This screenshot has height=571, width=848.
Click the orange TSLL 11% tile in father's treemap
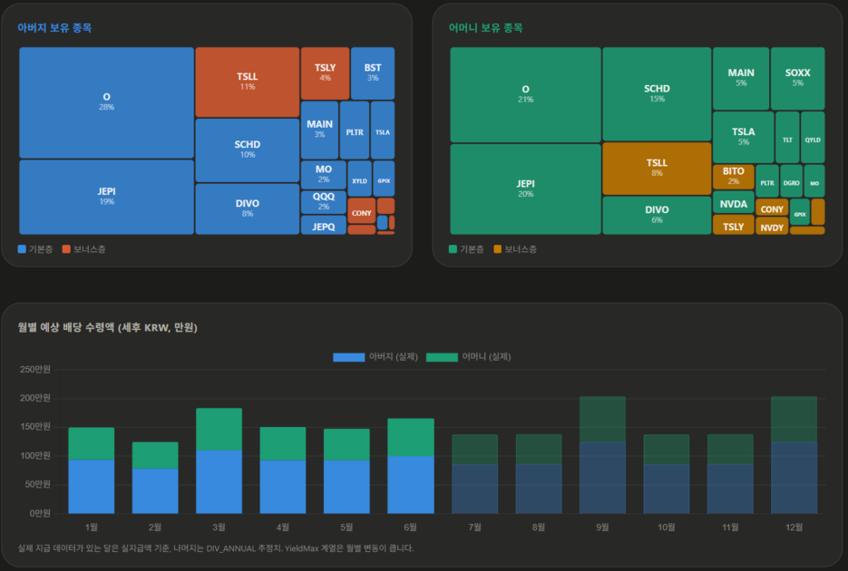point(248,82)
